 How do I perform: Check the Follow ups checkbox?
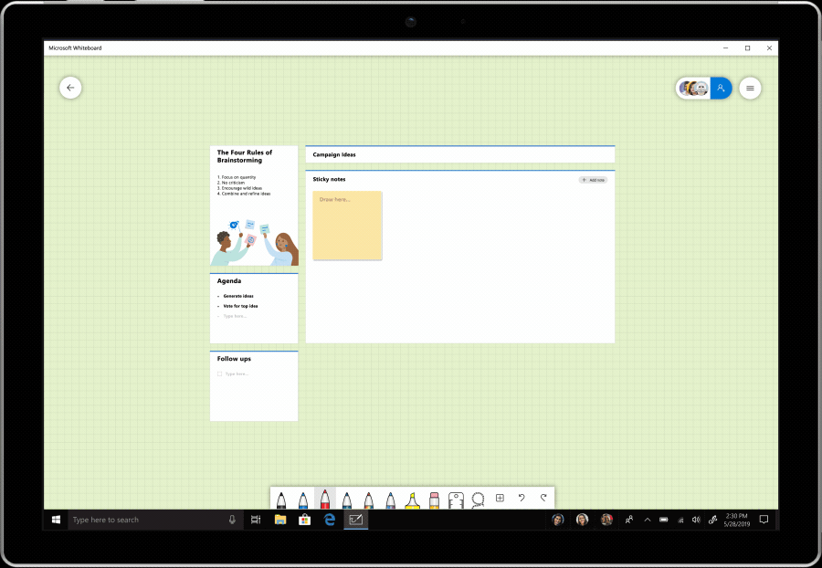click(218, 373)
